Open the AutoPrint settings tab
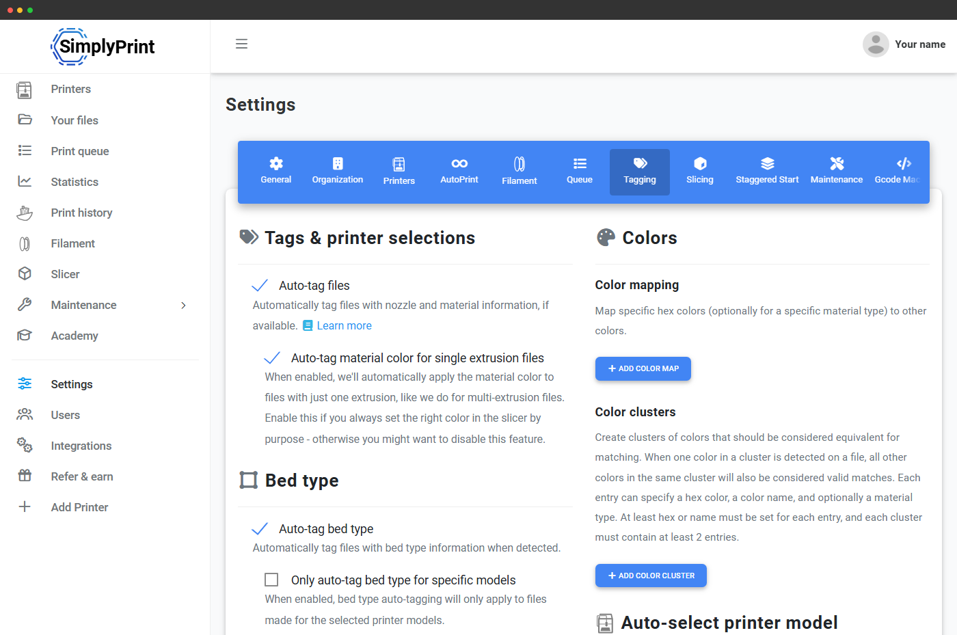Viewport: 957px width, 635px height. pos(459,172)
